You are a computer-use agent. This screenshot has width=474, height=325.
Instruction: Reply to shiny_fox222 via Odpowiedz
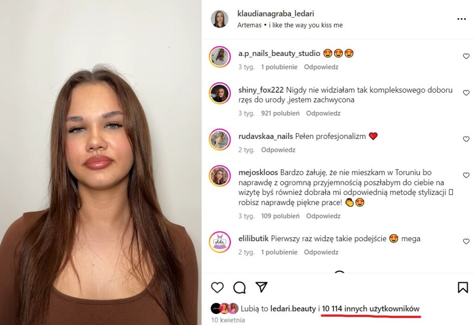coord(323,113)
